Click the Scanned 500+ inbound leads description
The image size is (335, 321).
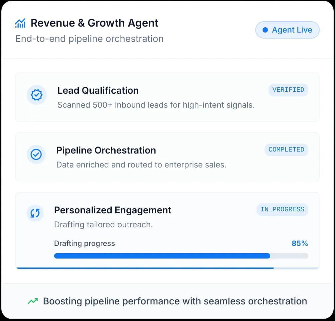click(156, 105)
